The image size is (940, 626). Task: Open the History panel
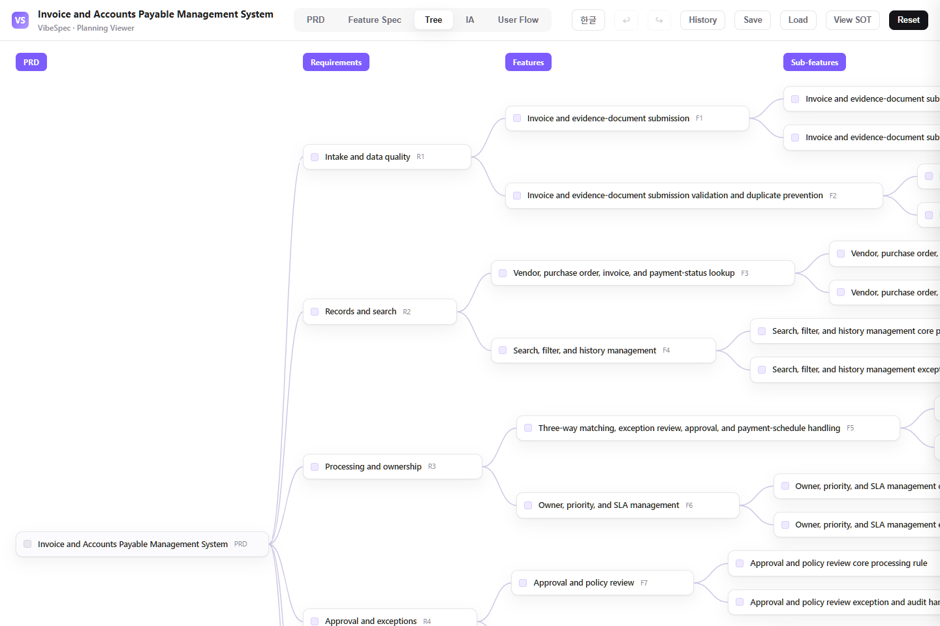coord(703,20)
